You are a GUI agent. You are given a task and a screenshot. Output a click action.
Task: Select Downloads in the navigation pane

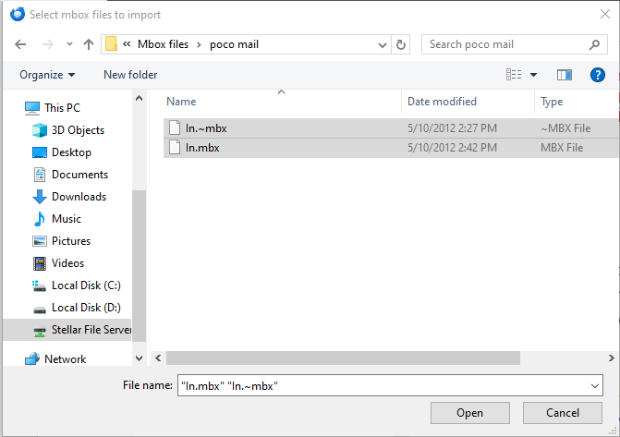click(78, 197)
